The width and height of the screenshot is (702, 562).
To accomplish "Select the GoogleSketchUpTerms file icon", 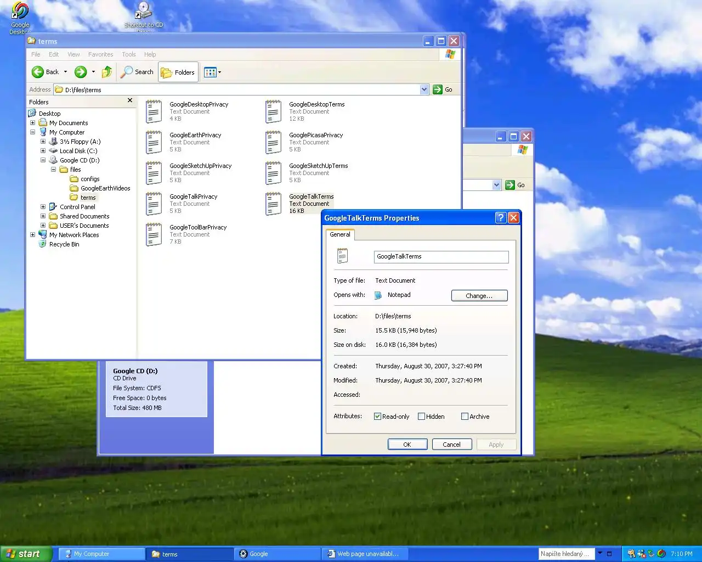I will coord(273,173).
